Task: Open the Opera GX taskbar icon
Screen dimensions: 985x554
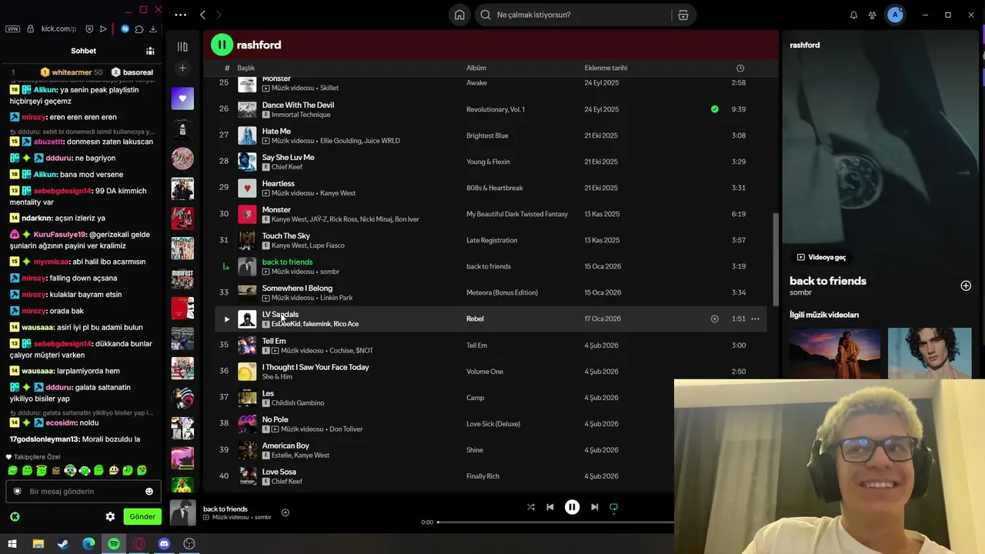Action: click(x=139, y=544)
